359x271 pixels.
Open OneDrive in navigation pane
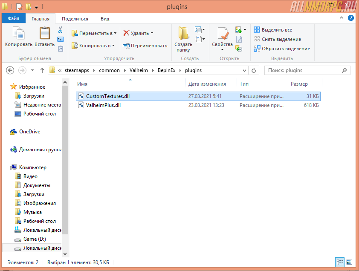click(25, 132)
